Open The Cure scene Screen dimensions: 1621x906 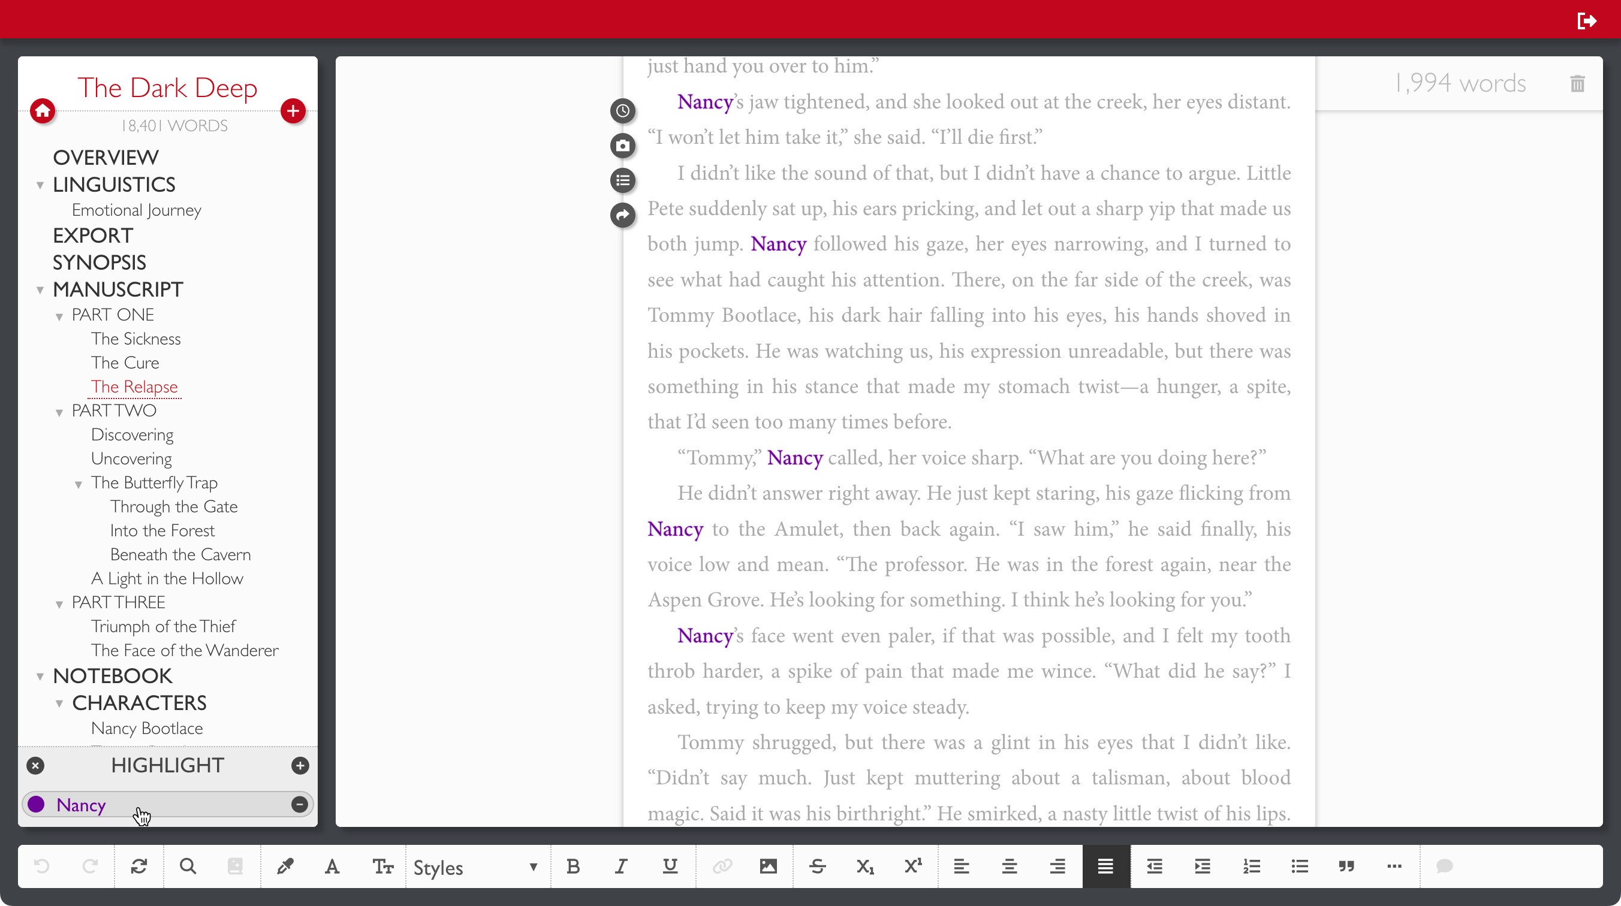(125, 363)
